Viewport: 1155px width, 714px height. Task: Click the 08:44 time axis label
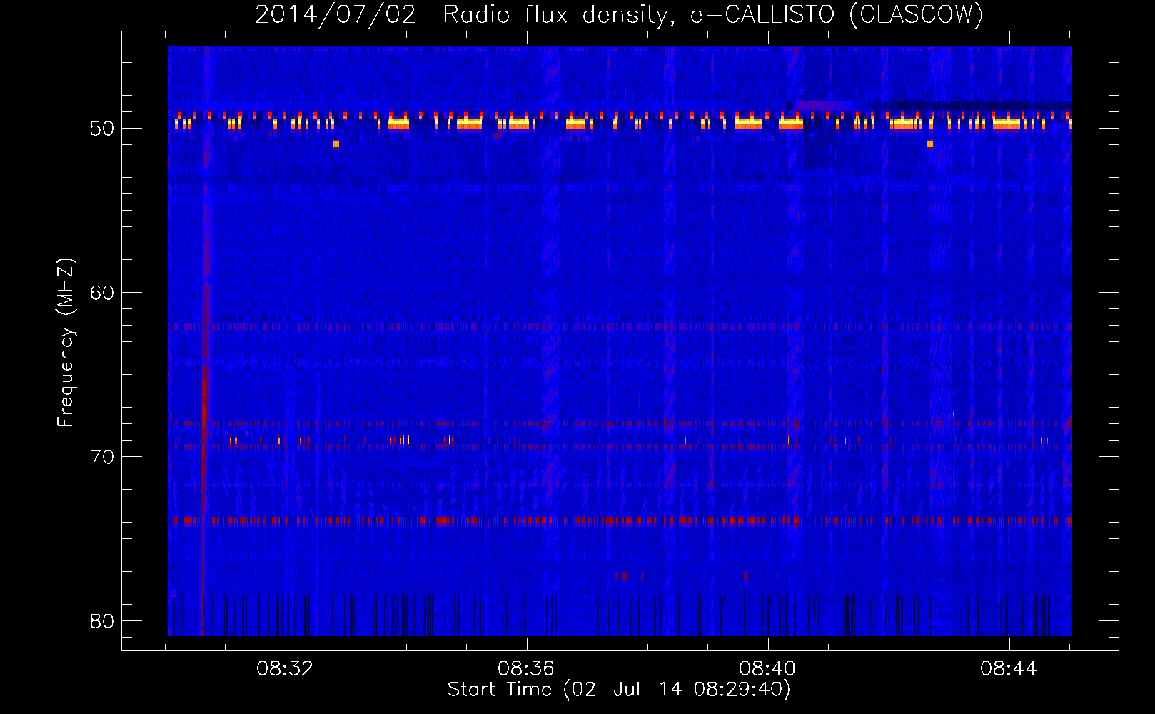click(1009, 669)
